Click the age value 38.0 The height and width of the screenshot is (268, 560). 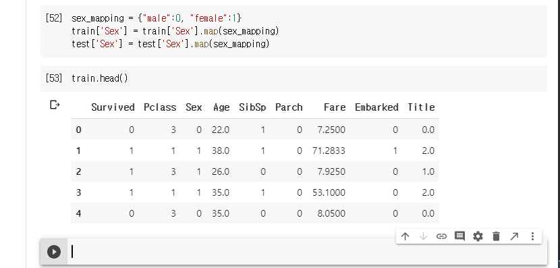[221, 151]
